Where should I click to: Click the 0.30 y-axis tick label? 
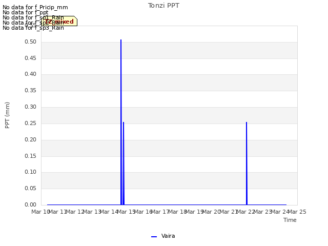click(x=31, y=107)
